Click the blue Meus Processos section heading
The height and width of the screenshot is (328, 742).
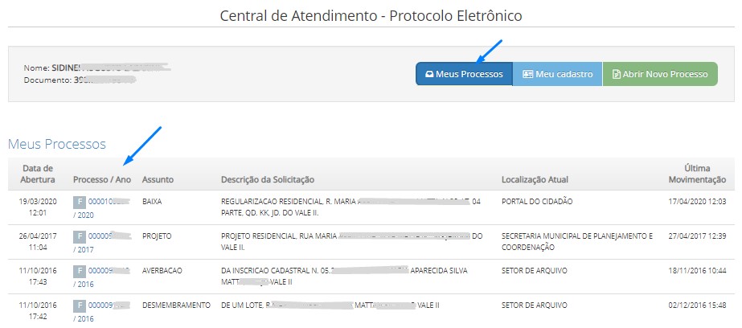pyautogui.click(x=57, y=144)
